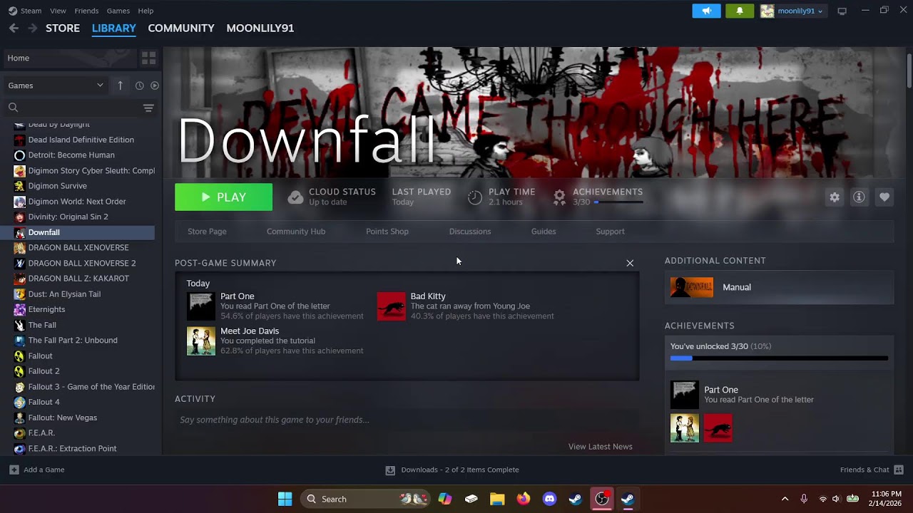Open the Store Page link
This screenshot has height=513, width=913.
(x=207, y=232)
